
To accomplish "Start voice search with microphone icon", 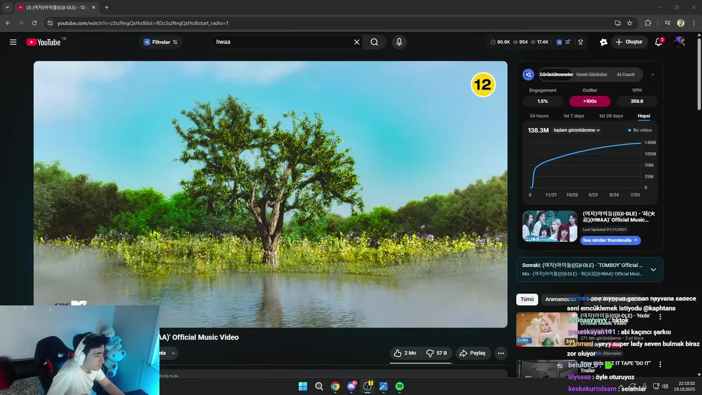I will 399,42.
